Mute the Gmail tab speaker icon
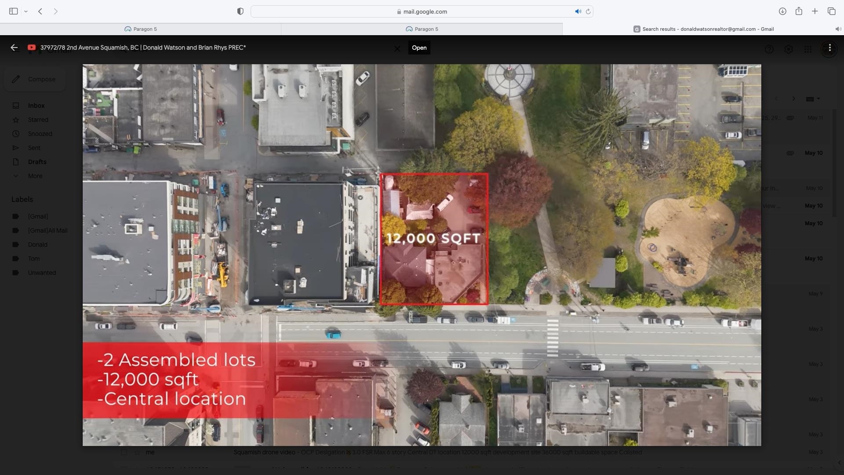The height and width of the screenshot is (475, 844). pos(838,29)
